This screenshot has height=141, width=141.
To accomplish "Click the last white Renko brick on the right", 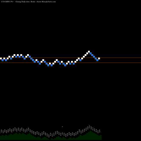I will coord(99,58).
